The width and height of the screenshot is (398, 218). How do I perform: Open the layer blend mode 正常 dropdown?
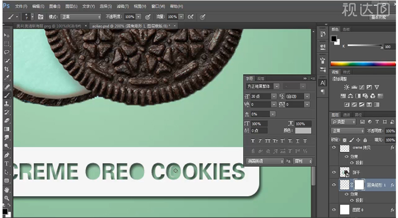pos(347,130)
